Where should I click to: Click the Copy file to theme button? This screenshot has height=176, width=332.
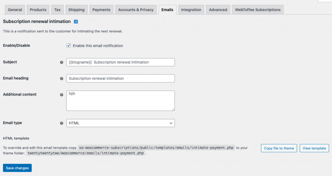click(x=279, y=148)
